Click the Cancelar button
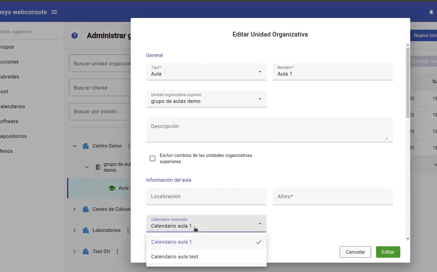 click(355, 252)
